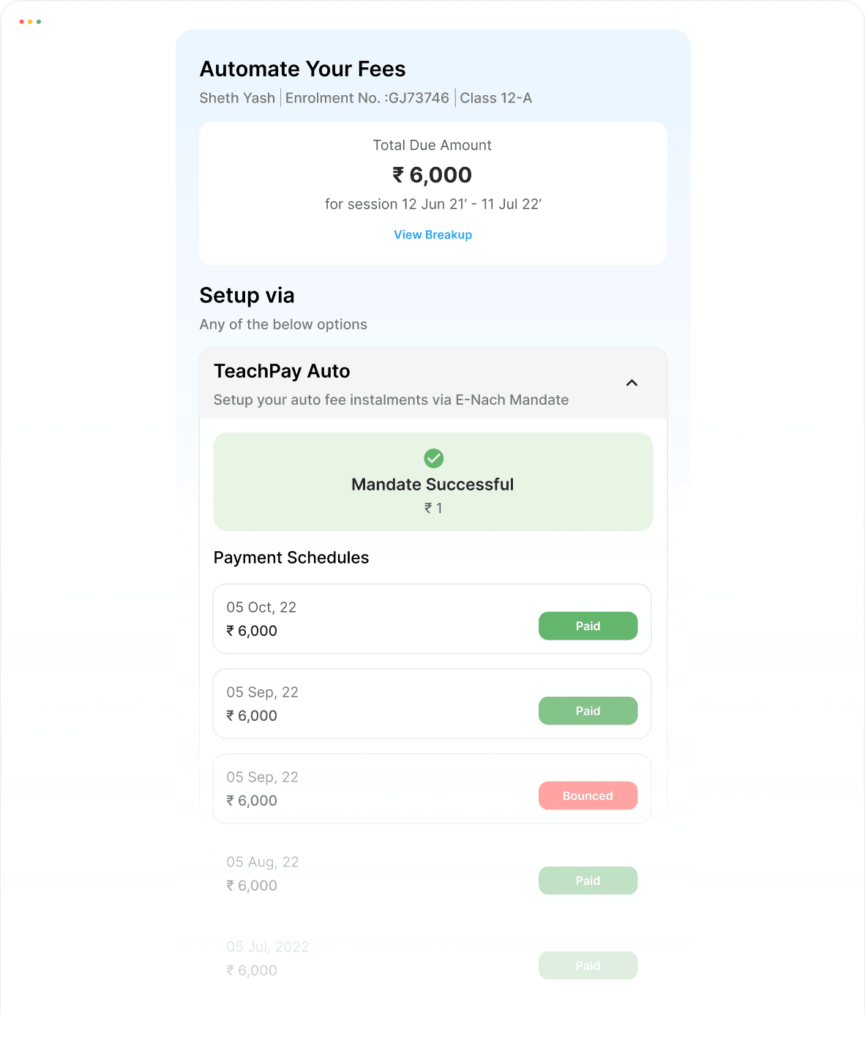Click the ₹ 1 mandate amount
Screen dimensions: 865x1059
tap(433, 508)
